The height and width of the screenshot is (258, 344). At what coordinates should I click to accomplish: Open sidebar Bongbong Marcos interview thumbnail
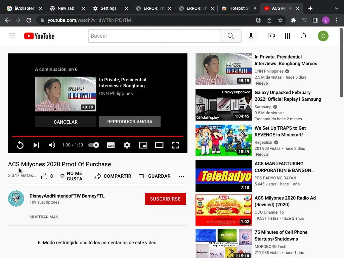[223, 69]
